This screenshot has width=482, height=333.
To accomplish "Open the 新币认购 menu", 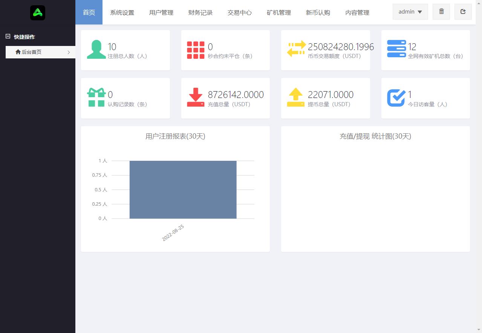I will click(318, 12).
